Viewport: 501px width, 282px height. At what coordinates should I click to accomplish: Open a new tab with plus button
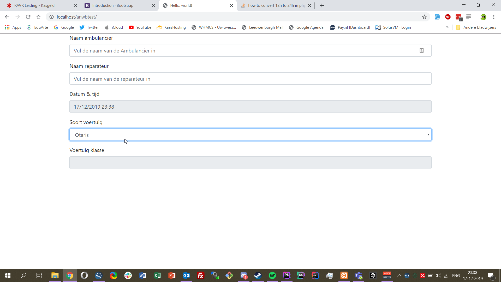(x=322, y=5)
